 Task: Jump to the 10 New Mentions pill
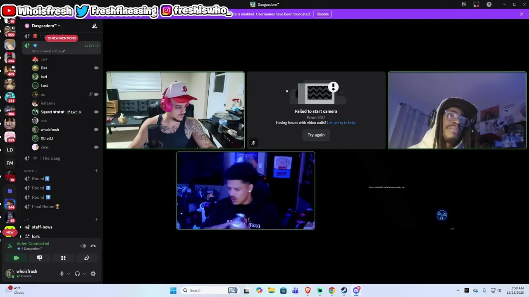click(x=61, y=38)
